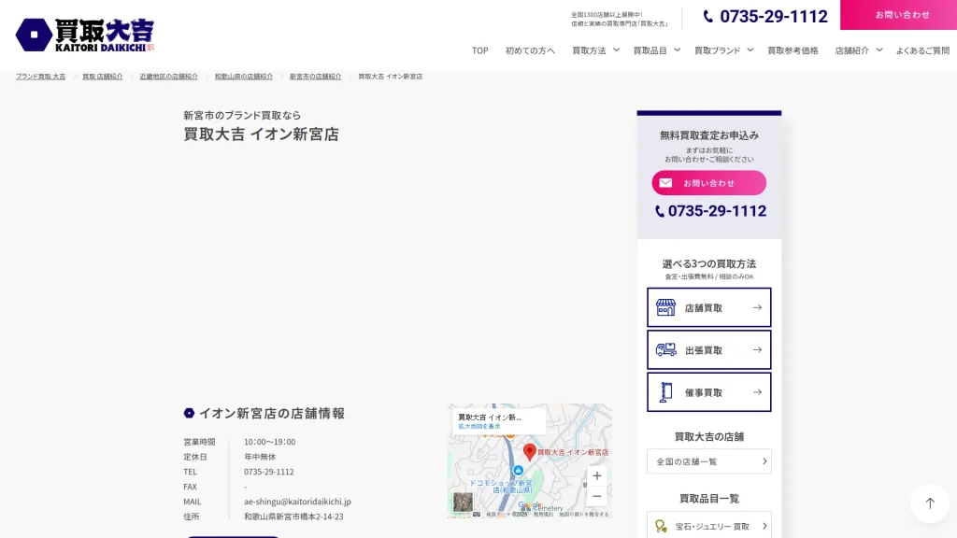Expand the 店舗紹介 menu

858,50
